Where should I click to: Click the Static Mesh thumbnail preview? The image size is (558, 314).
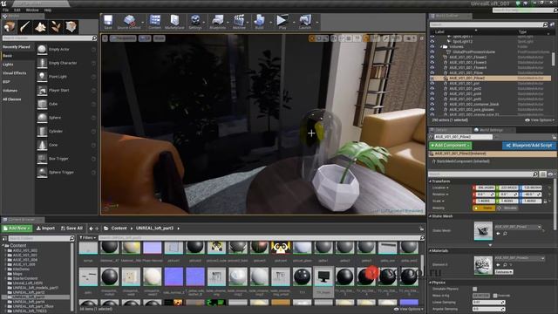tap(483, 230)
